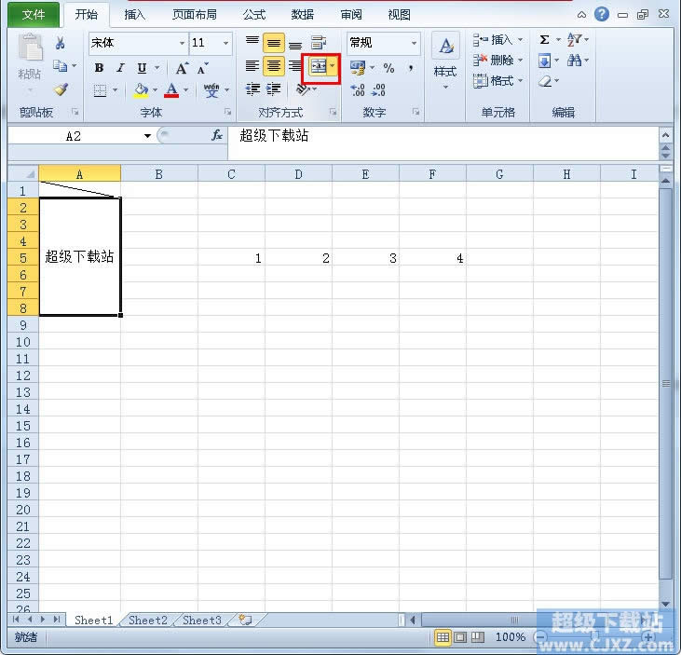Click the AutoSum sigma icon
Screen dimensions: 681x655
pos(544,40)
